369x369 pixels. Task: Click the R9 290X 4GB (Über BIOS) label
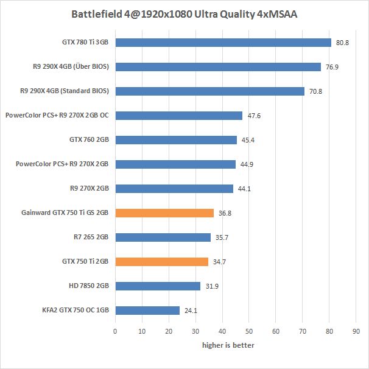(x=69, y=67)
